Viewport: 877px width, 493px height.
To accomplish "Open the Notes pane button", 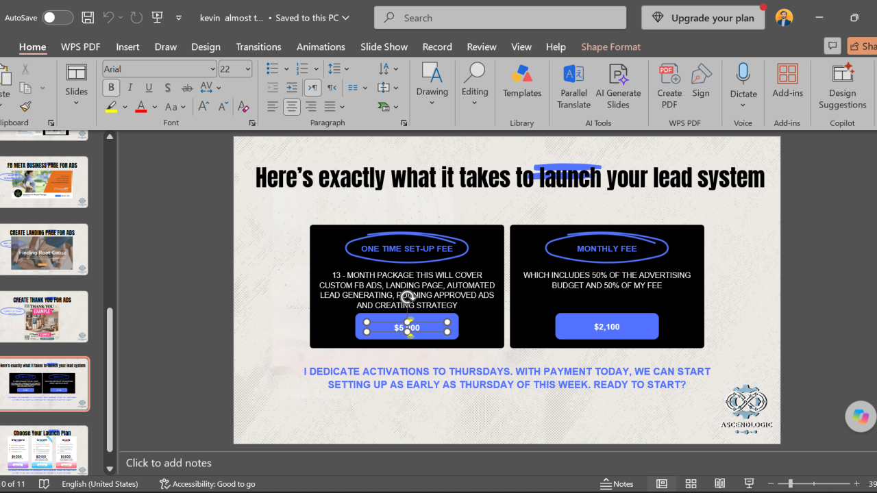I will (x=617, y=483).
